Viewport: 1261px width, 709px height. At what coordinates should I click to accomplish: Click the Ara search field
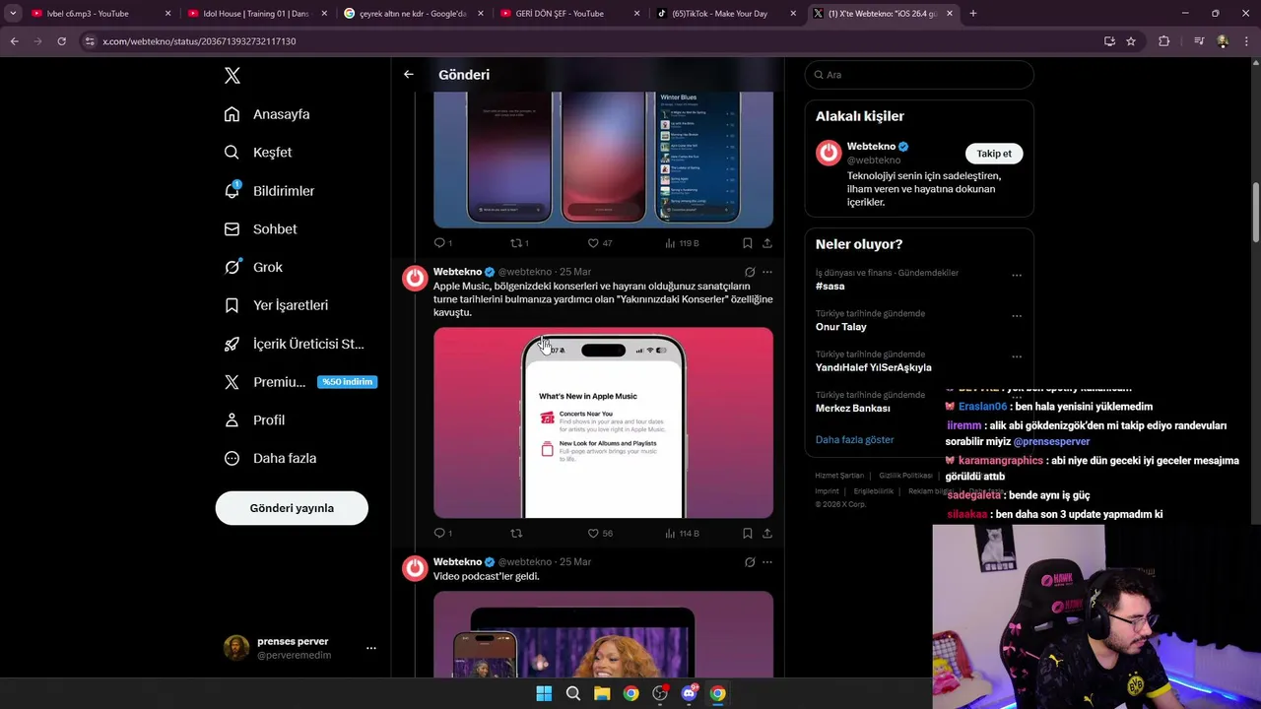pyautogui.click(x=919, y=75)
